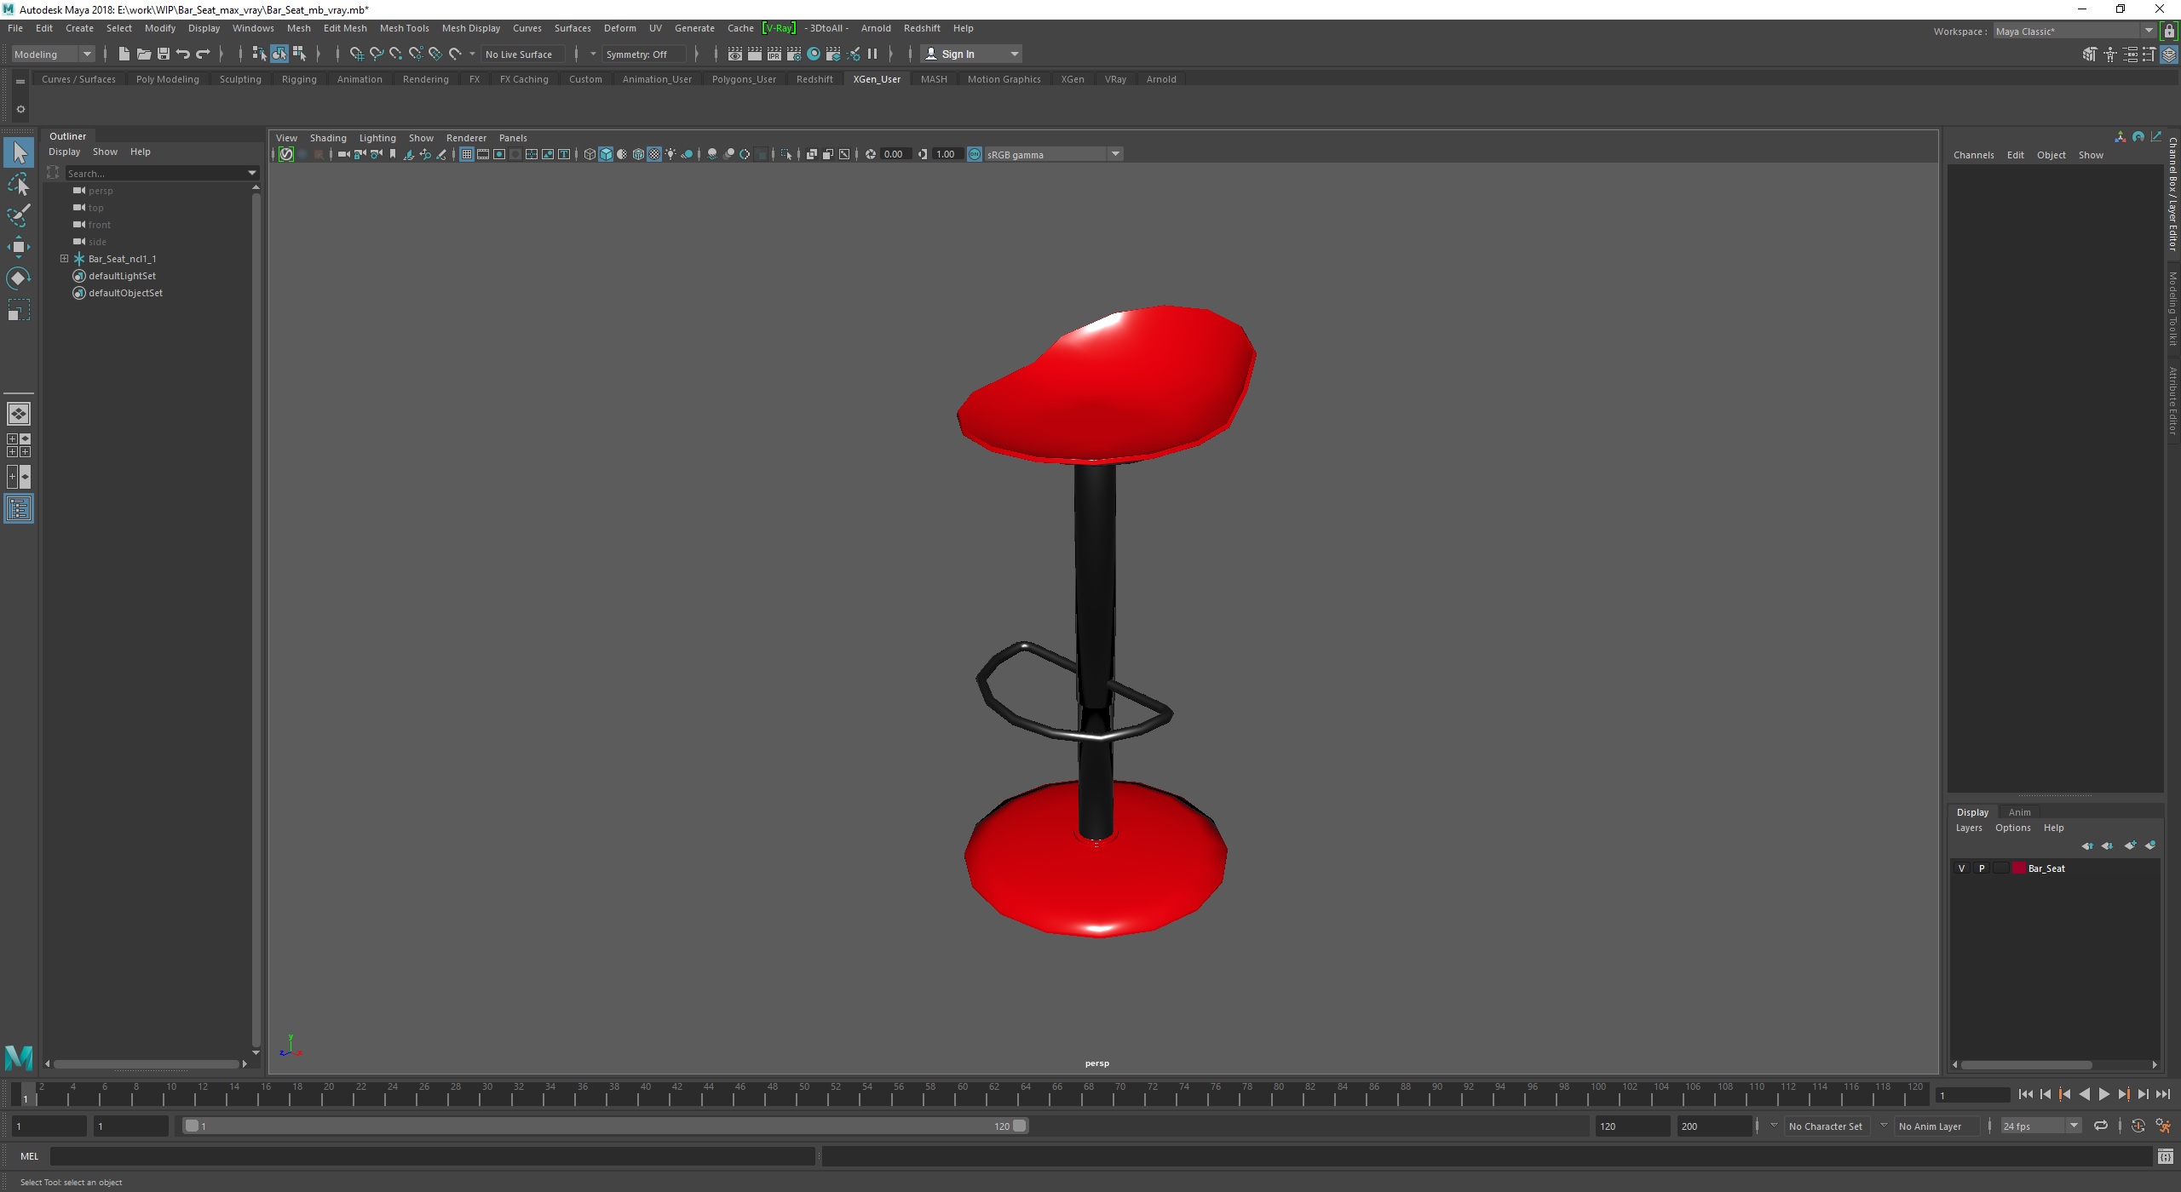The height and width of the screenshot is (1192, 2181).
Task: Change the Bar_Seat layer color swatch
Action: pyautogui.click(x=2018, y=868)
